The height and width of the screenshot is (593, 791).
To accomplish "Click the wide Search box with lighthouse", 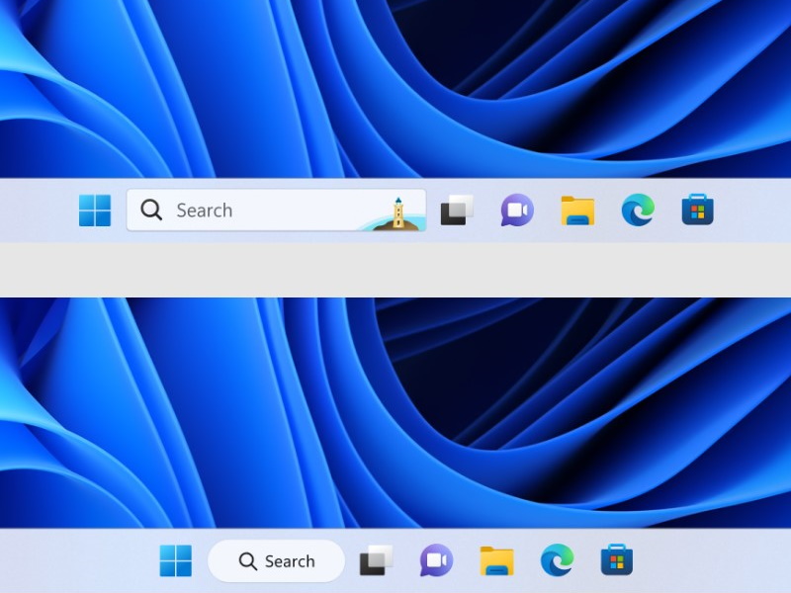I will [x=276, y=211].
